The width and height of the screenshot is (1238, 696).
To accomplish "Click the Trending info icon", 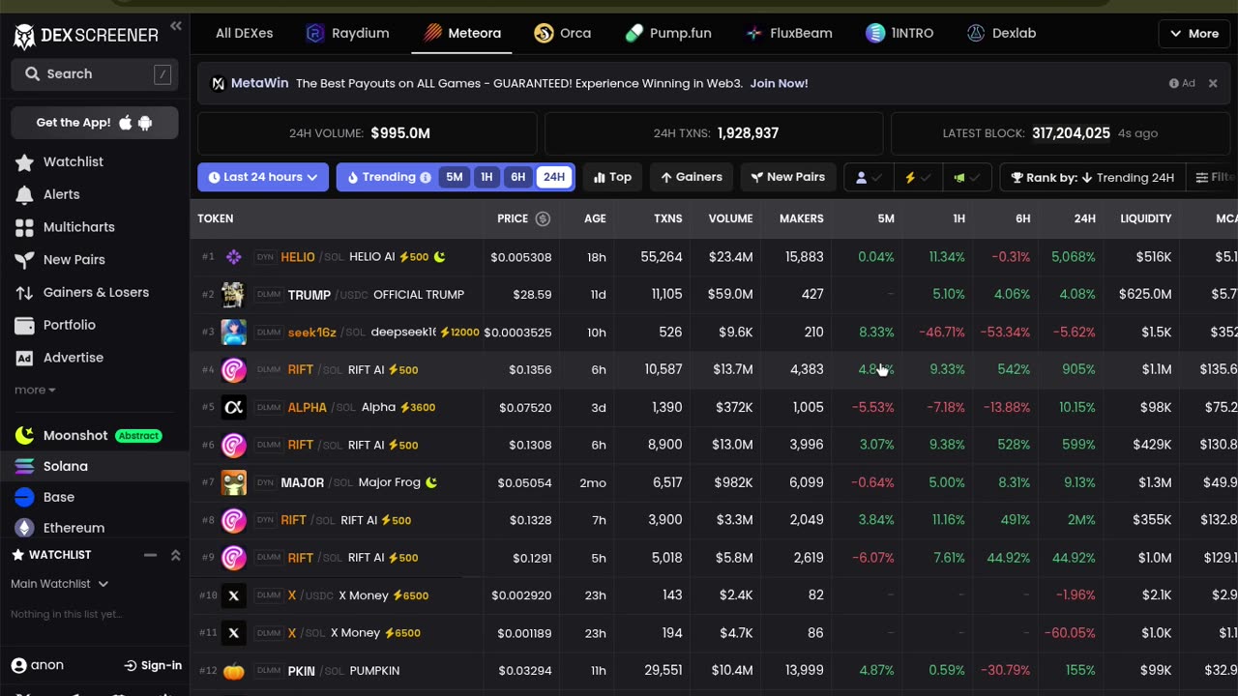I will point(426,177).
